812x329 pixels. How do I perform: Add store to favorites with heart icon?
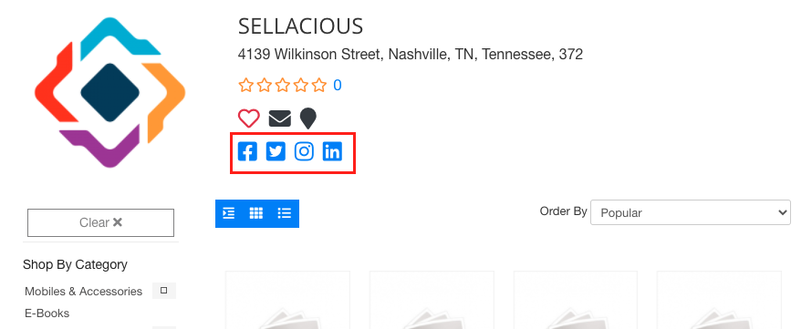click(x=248, y=118)
